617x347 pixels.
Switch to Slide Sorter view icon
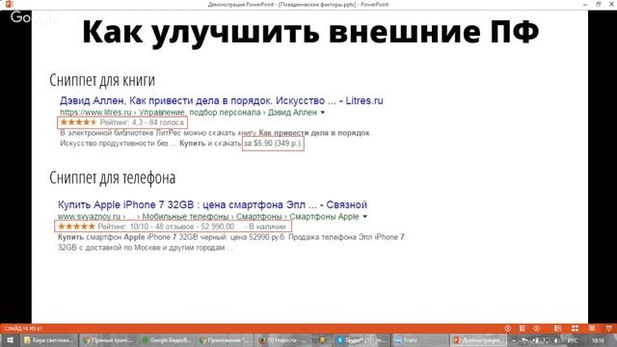[575, 328]
